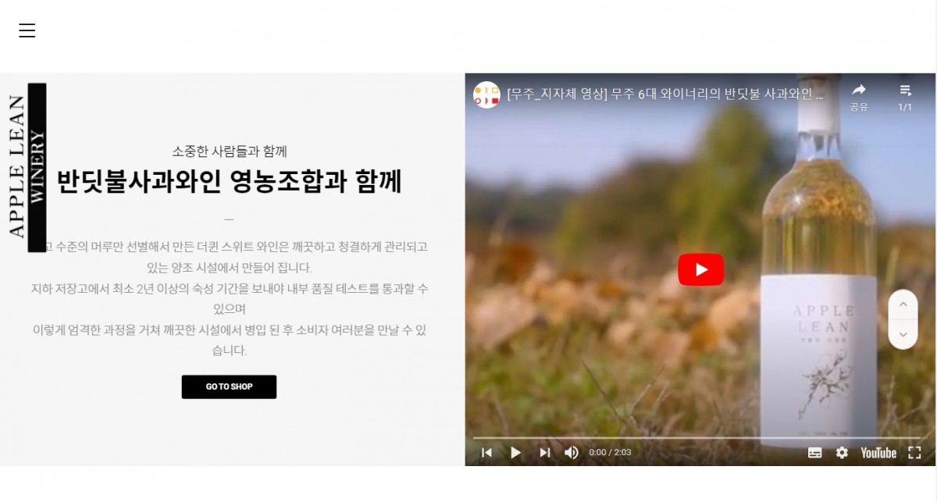Screen dimensions: 937x502
Task: Share the YouTube video
Action: click(859, 97)
